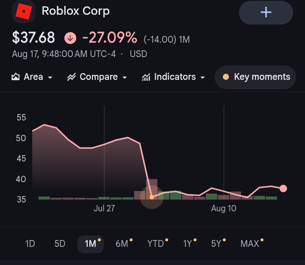This screenshot has height=265, width=305.
Task: Switch to 6M time range
Action: 122,243
